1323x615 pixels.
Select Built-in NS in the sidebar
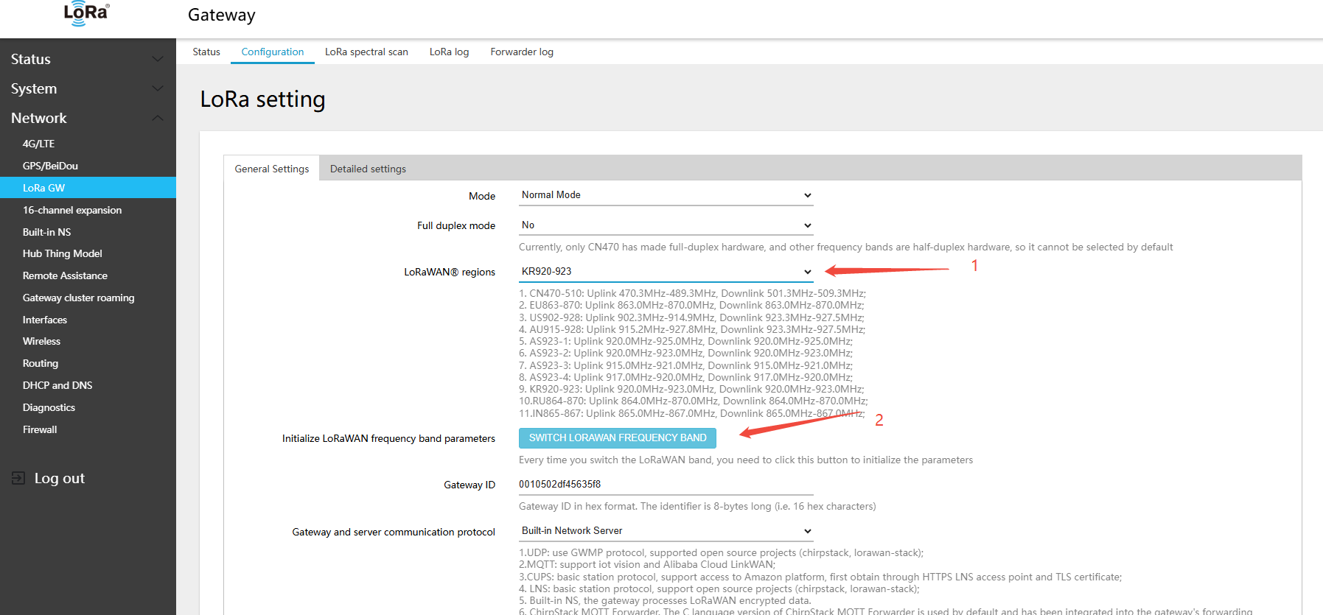(46, 232)
